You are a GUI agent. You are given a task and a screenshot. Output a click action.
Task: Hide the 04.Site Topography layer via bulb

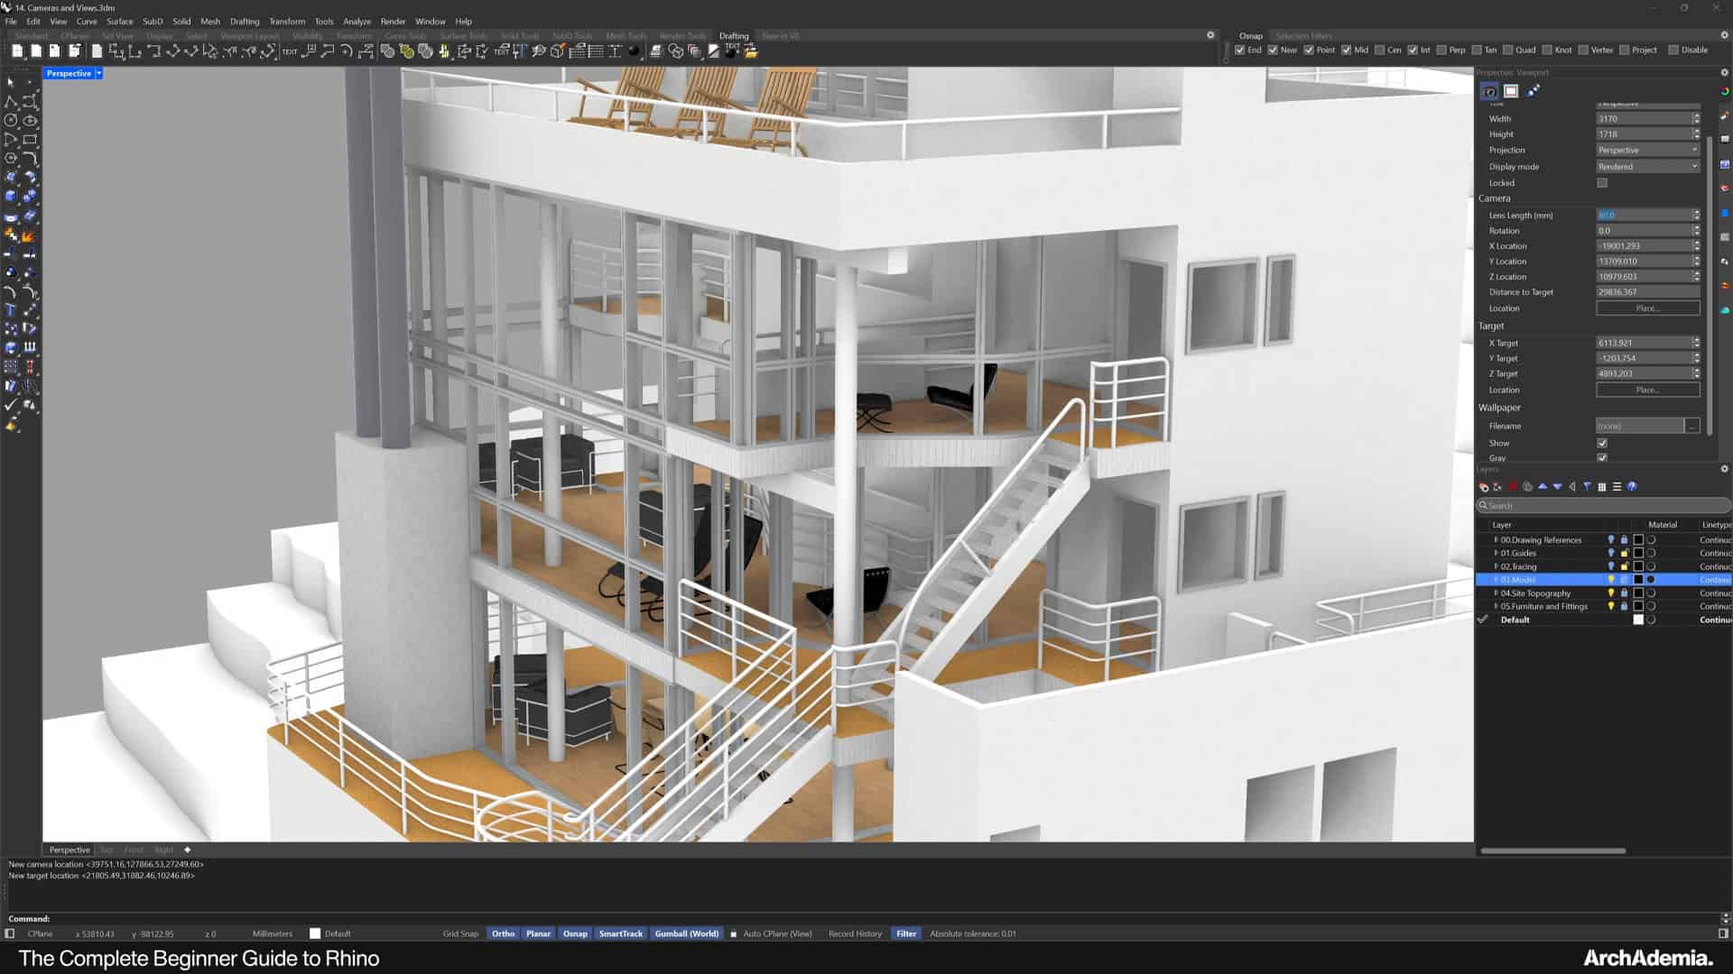tap(1611, 593)
